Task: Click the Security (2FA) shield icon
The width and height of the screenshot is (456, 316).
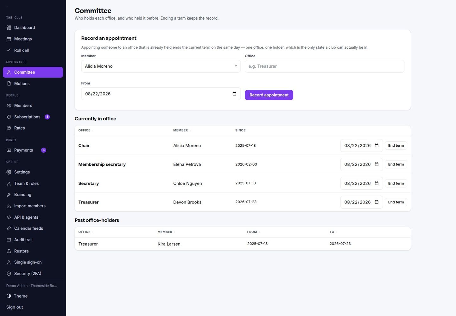Action: click(9, 274)
